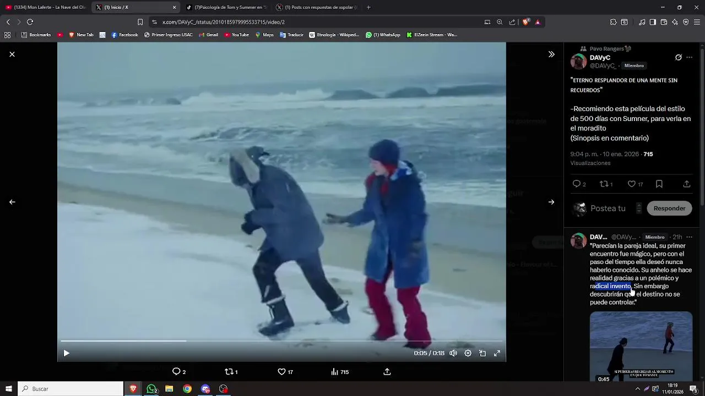Go to next media with right arrow

pyautogui.click(x=551, y=202)
